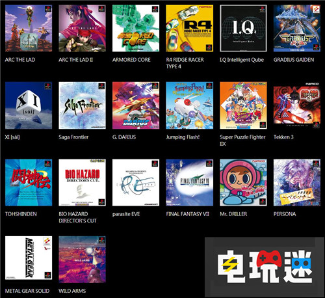
Task: Choose the Parasite Eve cover art
Action: 136,183
